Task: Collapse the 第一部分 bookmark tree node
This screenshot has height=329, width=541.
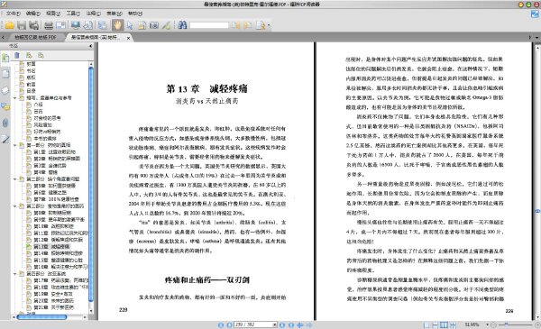Action: 14,145
